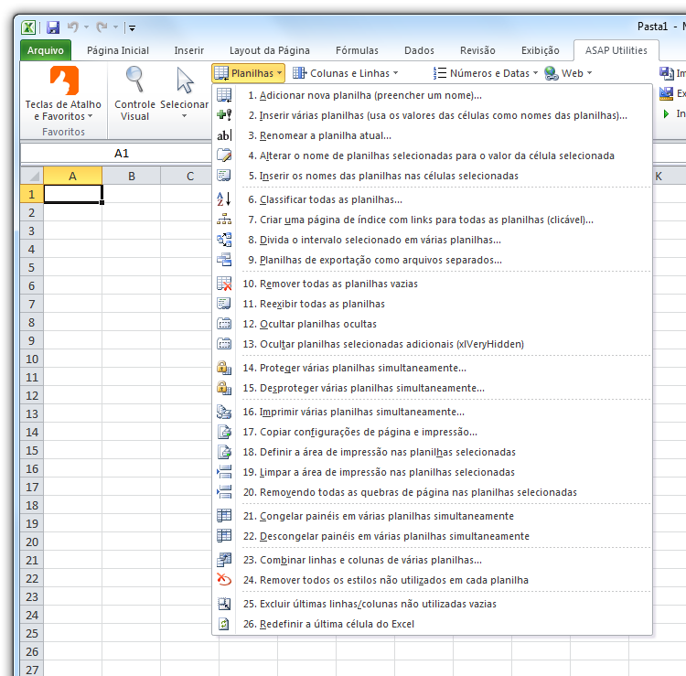Click the icon for Redefinir a última célula do Excel
Image resolution: width=686 pixels, height=676 pixels.
(224, 624)
